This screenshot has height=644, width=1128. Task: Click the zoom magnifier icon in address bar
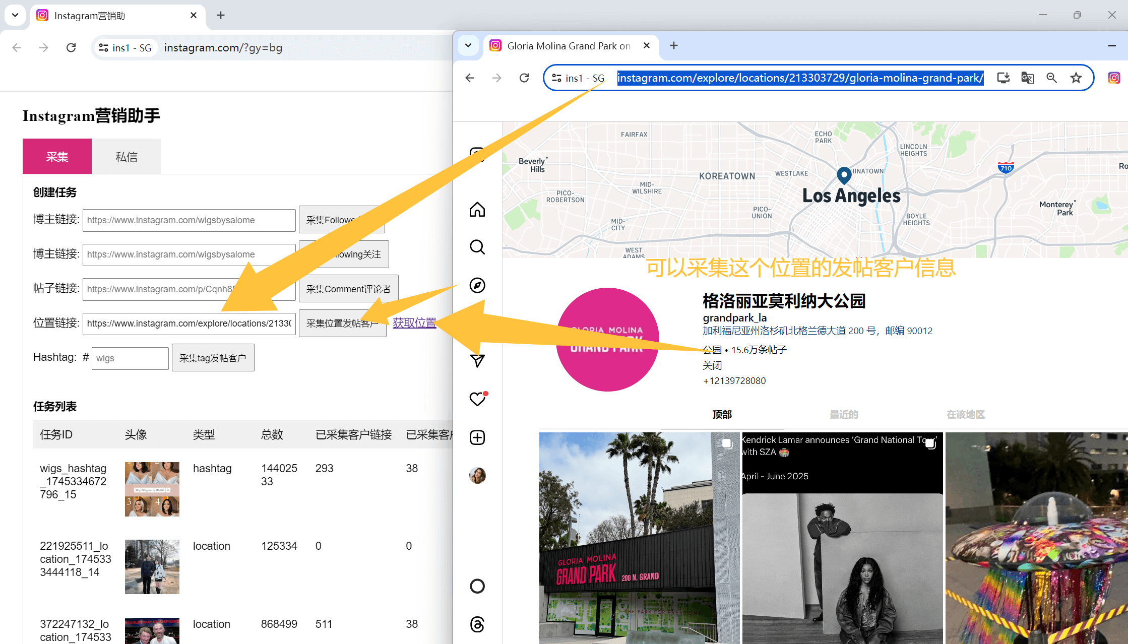pos(1051,78)
